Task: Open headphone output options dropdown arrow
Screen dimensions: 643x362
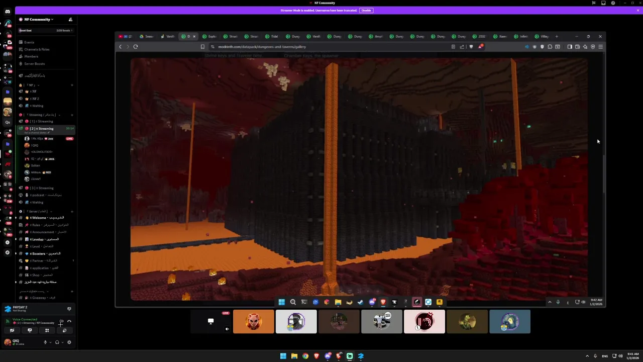Action: click(62, 342)
